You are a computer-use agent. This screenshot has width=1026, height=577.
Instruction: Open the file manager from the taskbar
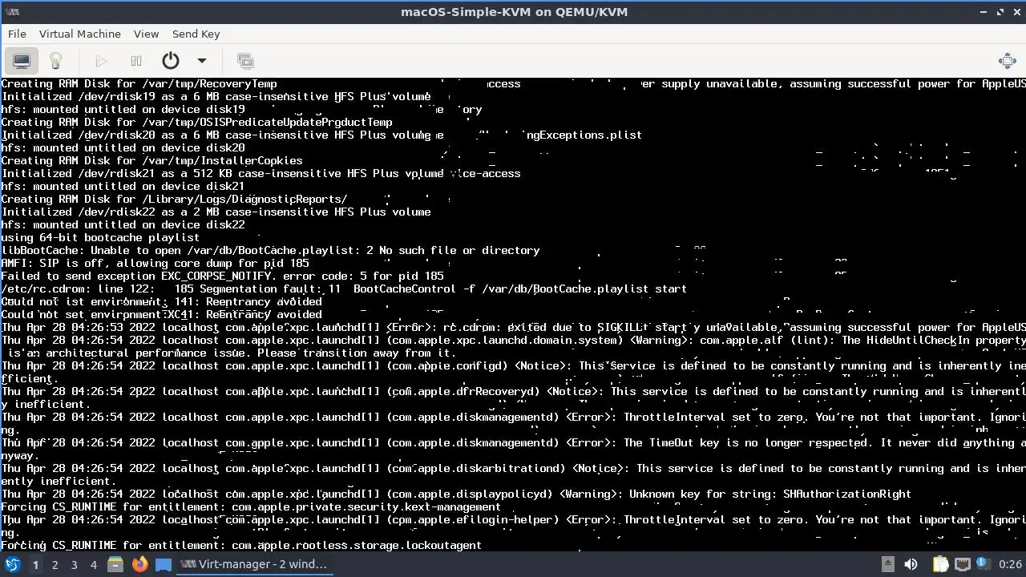[x=115, y=564]
